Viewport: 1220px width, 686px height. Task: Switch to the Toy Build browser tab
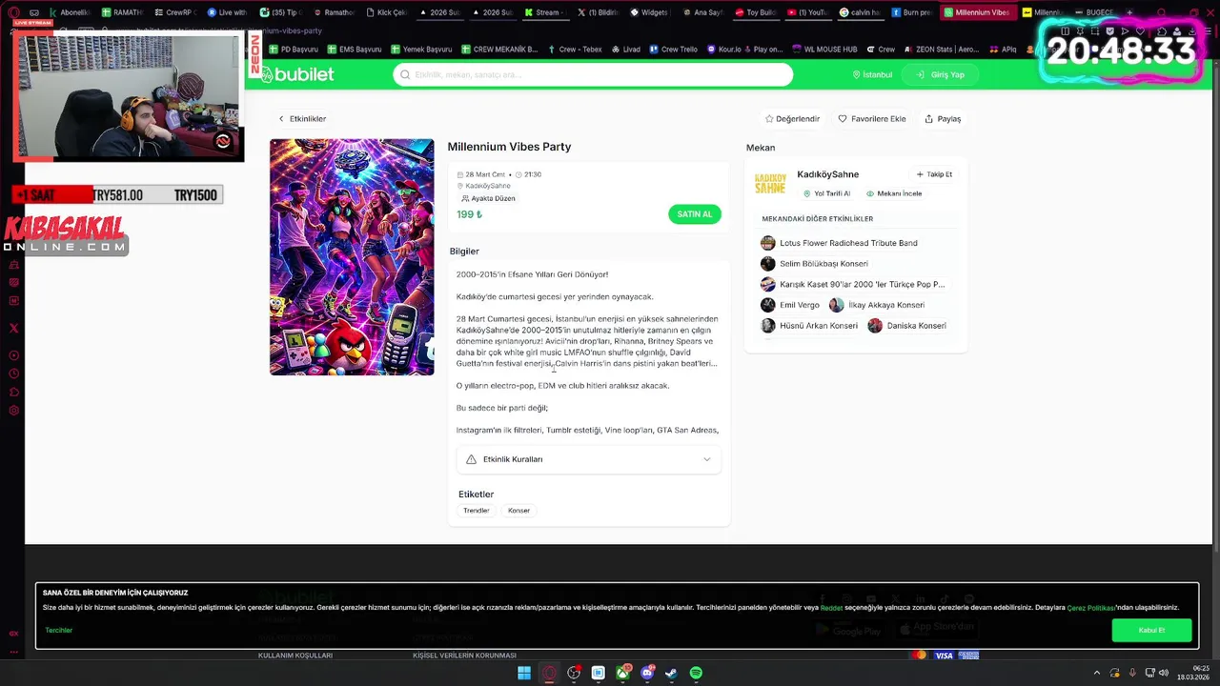click(755, 12)
